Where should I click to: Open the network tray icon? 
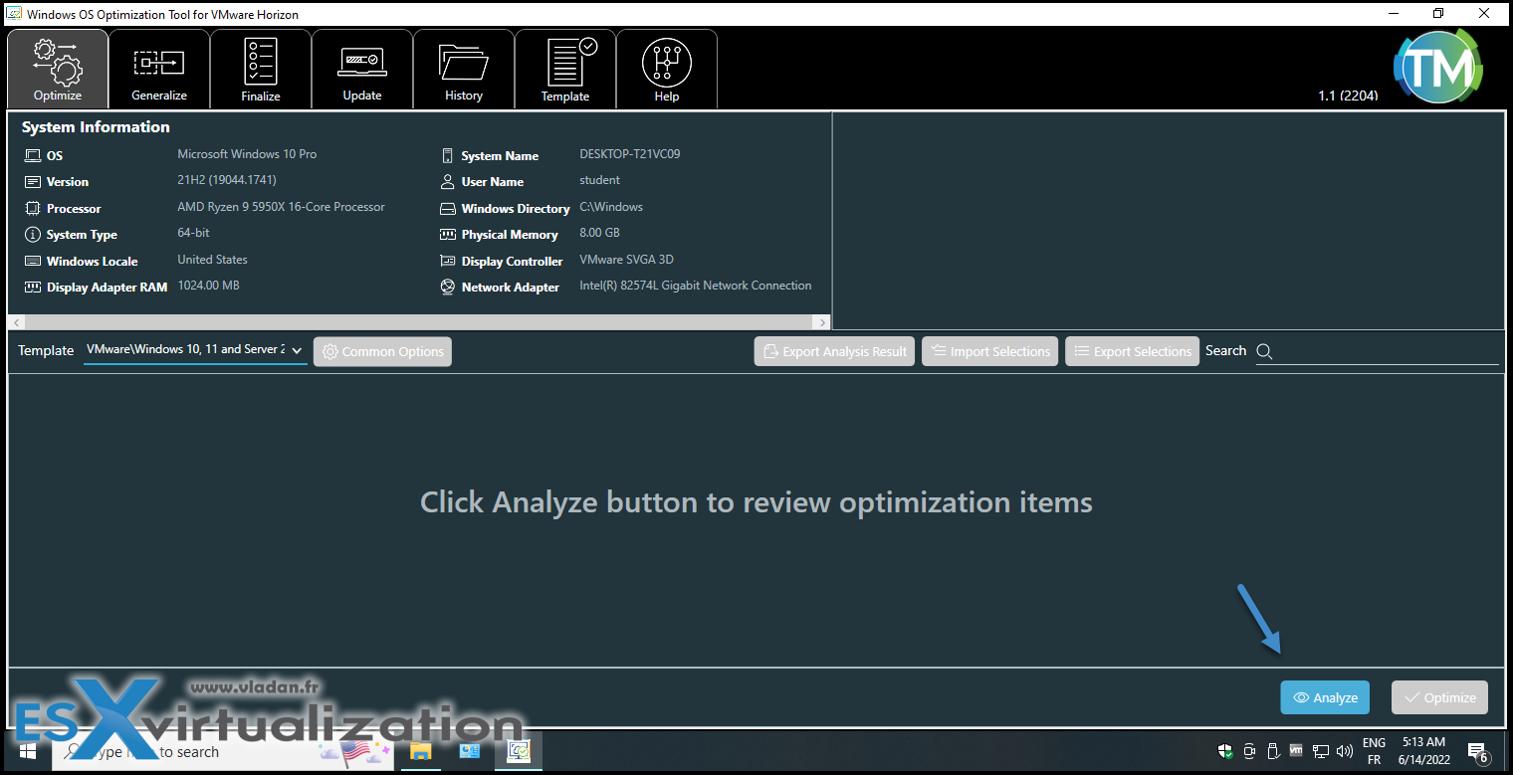1321,751
